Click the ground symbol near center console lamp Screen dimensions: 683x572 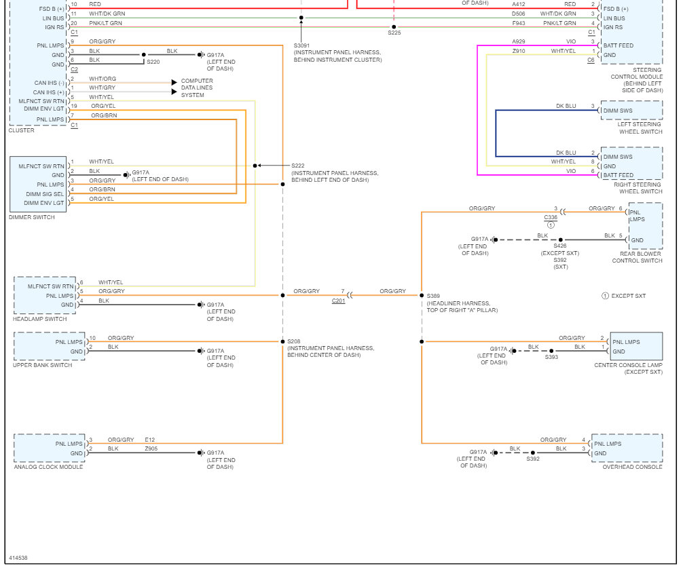pos(513,351)
